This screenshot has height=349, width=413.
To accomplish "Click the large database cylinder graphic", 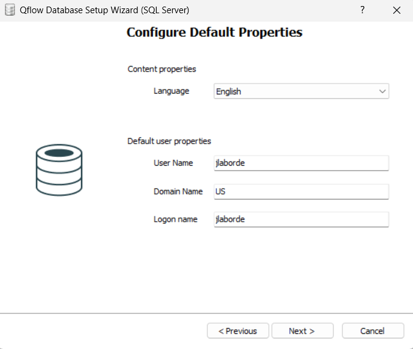I will [x=59, y=170].
